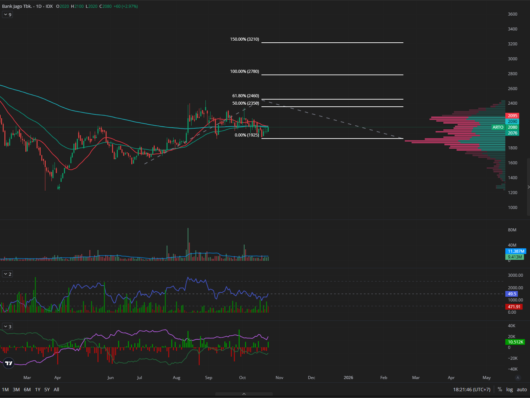Select the 50.00% (2350) Fibonacci level label
The width and height of the screenshot is (530, 398).
point(245,103)
